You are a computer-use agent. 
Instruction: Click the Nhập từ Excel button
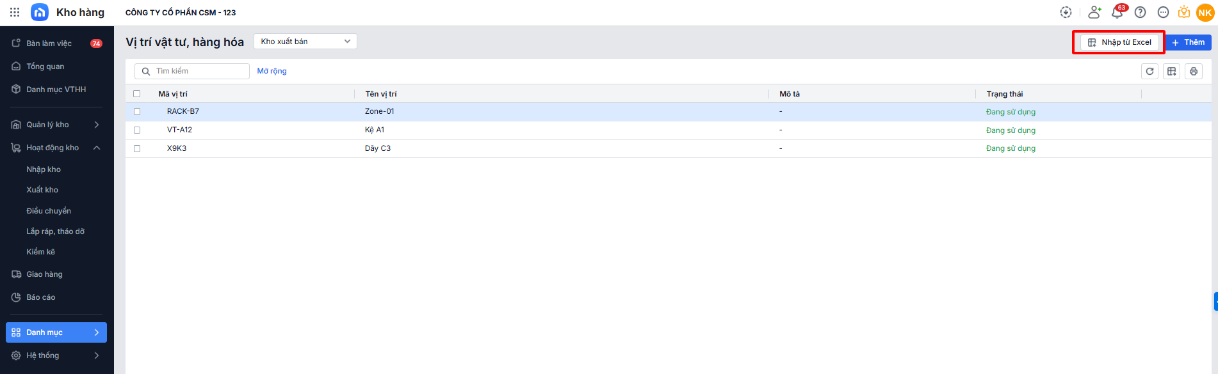[1119, 42]
